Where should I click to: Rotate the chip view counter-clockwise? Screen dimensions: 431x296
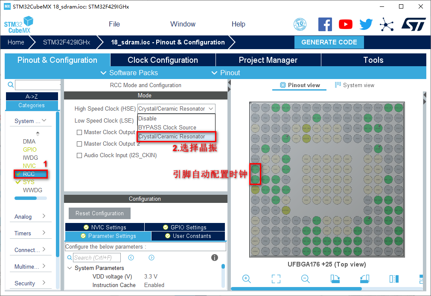364,278
